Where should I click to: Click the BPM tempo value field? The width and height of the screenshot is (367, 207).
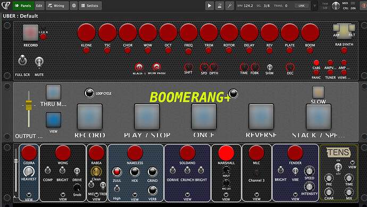248,6
